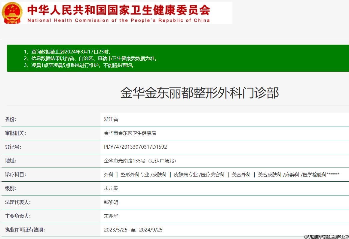Click the 诊疗科目 row label
This screenshot has width=349, height=239.
pyautogui.click(x=16, y=174)
